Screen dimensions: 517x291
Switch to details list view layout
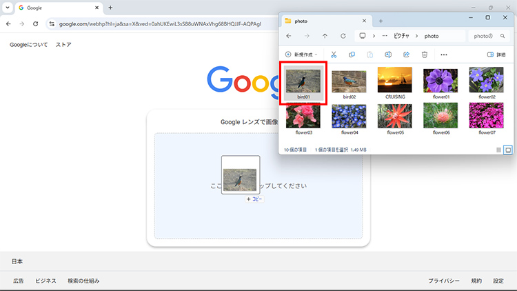point(499,150)
